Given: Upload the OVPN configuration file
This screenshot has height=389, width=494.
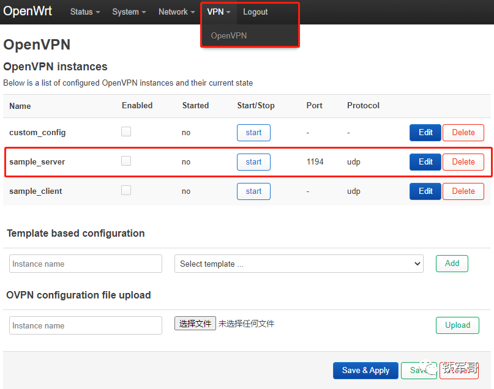Looking at the screenshot, I should [457, 325].
